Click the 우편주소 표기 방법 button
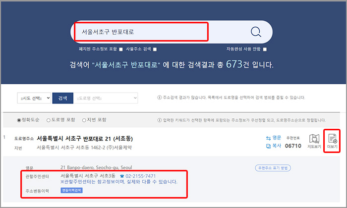 tap(273, 168)
